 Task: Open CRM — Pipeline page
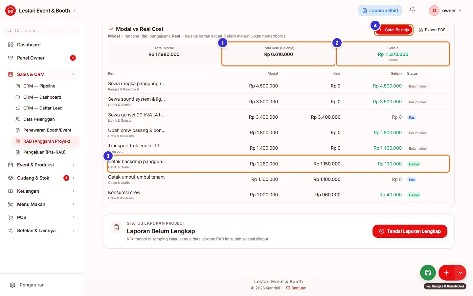click(46, 86)
